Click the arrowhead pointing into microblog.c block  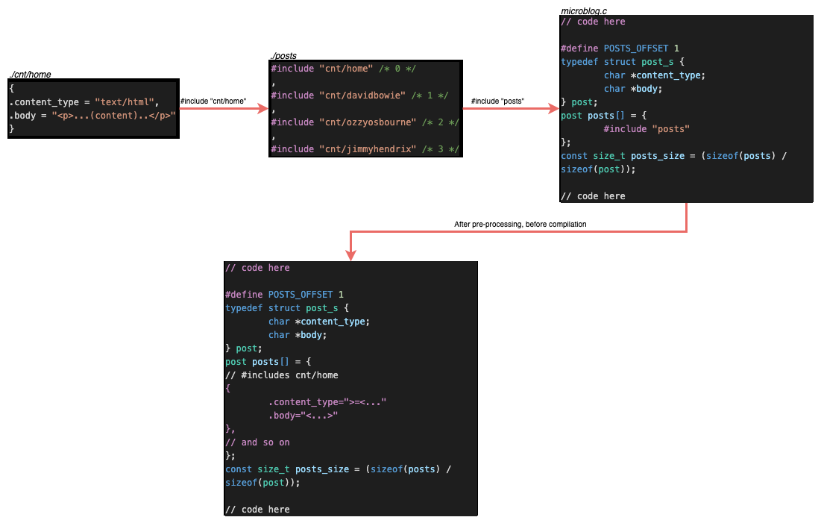coord(554,110)
